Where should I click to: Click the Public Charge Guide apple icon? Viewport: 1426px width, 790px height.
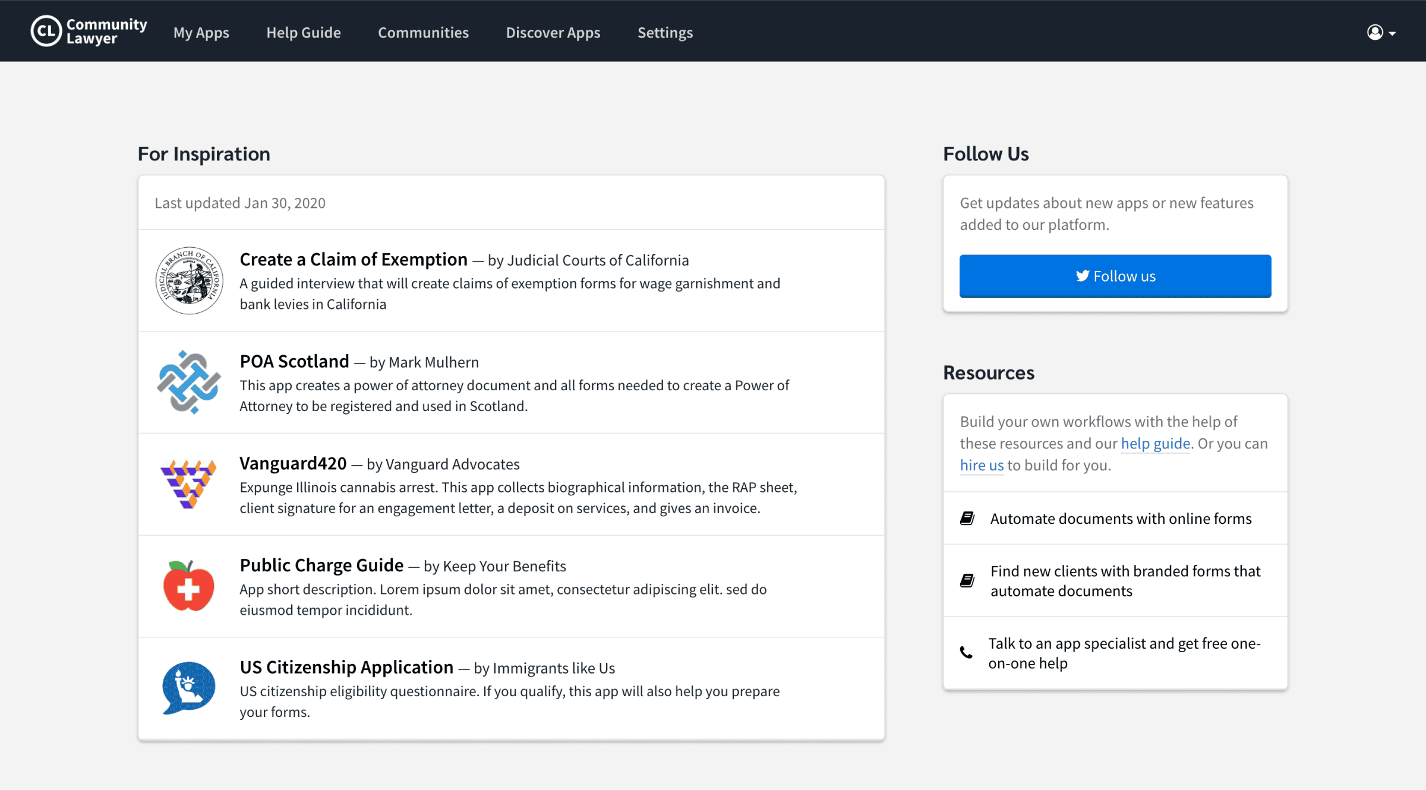point(188,587)
